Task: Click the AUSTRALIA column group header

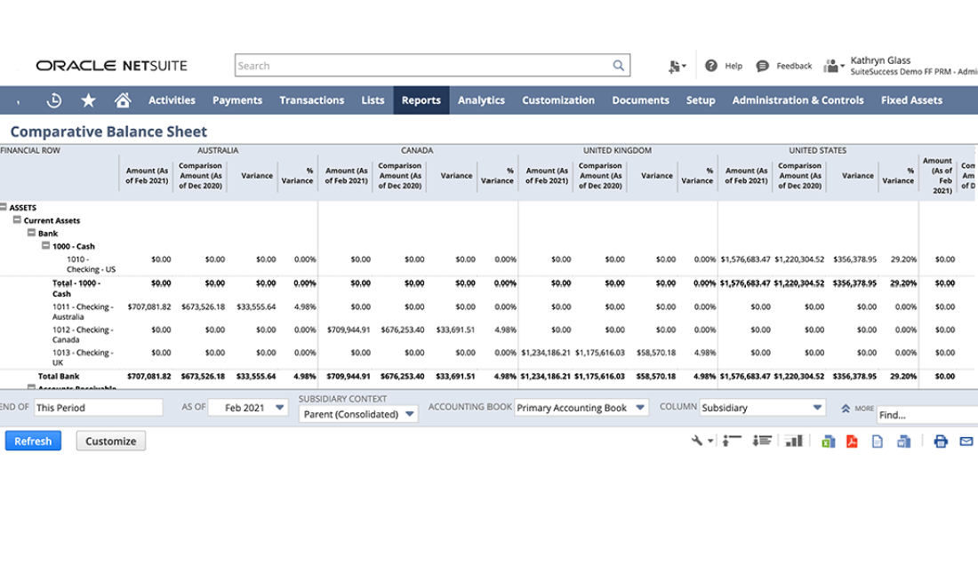Action: 218,150
